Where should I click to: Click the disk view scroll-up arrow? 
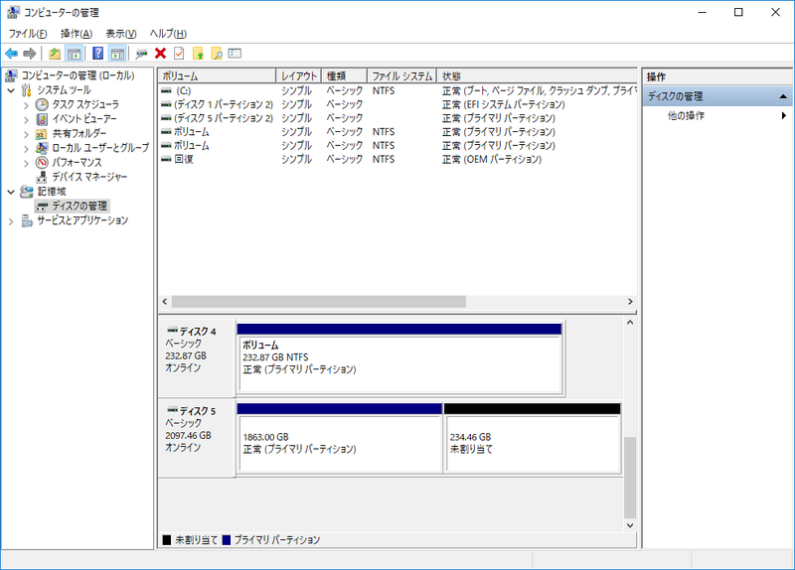(630, 323)
